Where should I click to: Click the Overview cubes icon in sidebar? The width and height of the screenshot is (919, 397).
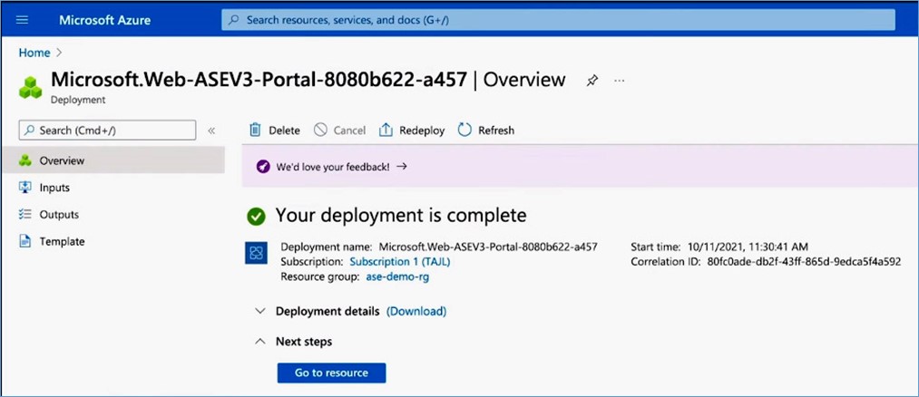pyautogui.click(x=24, y=160)
